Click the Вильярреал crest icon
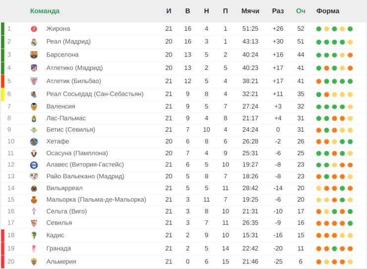This screenshot has height=269, width=367. (x=34, y=188)
